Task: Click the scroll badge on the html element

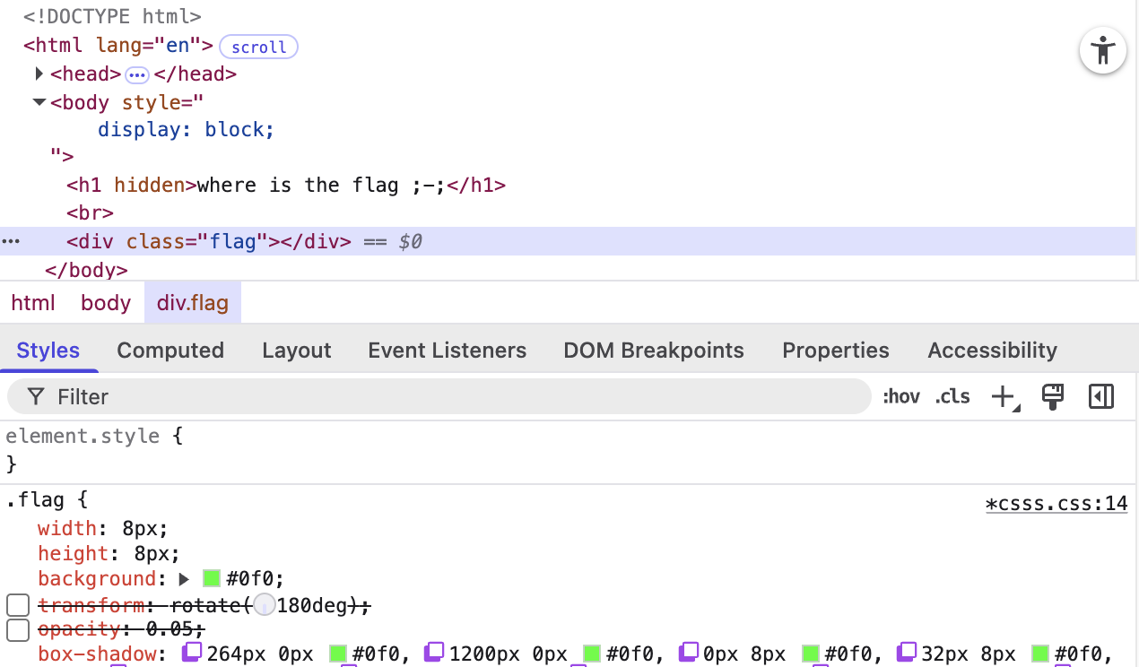Action: tap(258, 47)
